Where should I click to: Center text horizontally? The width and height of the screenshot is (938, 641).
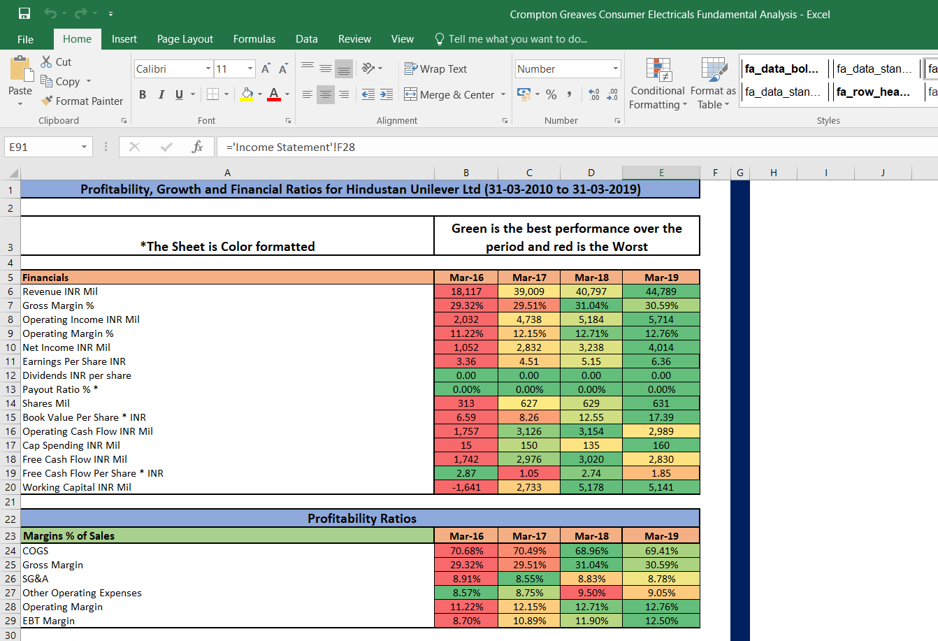pos(326,94)
